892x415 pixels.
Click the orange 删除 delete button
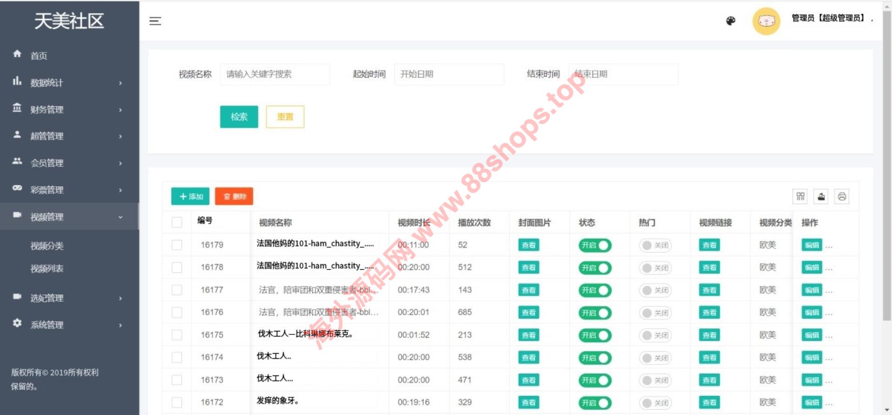click(x=234, y=196)
